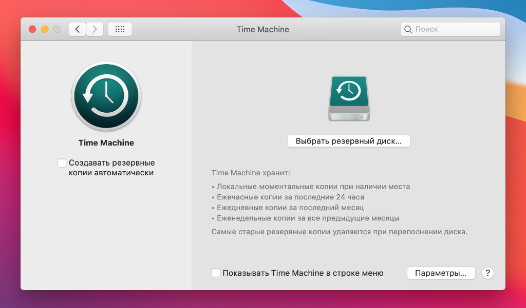The width and height of the screenshot is (526, 308).
Task: Click 'Ежечасные копии за последние 24 часа'
Action: [x=290, y=197]
